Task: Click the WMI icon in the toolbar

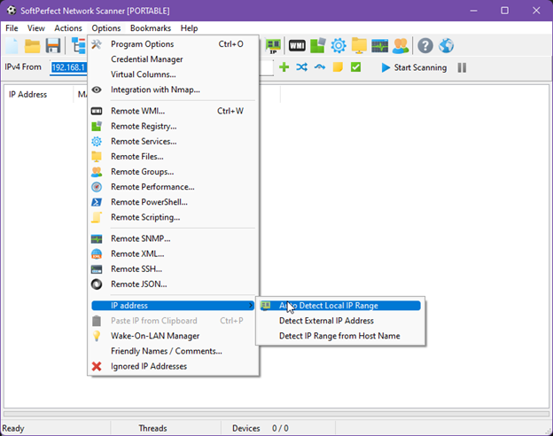Action: 297,45
